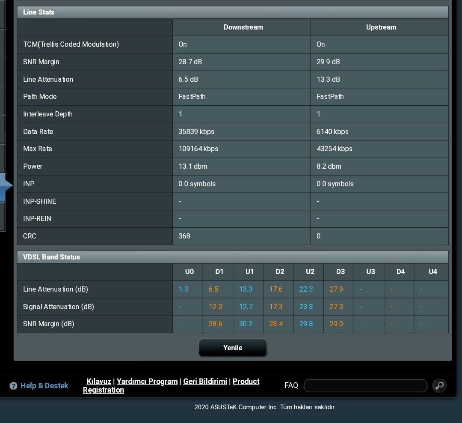Select downstream SNR Margin value 28.7 dB
Viewport: 462px width, 423px height.
(190, 62)
